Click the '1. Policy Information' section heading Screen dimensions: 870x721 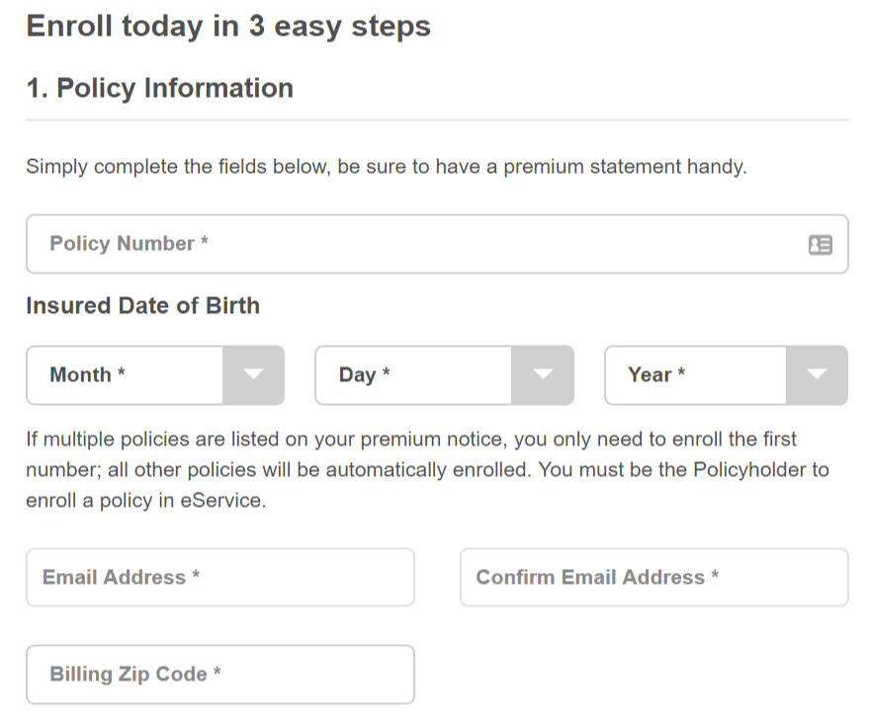pos(160,88)
